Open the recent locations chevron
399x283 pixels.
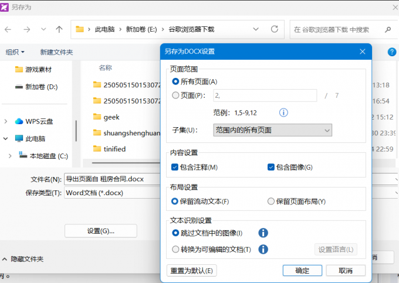pyautogui.click(x=43, y=29)
